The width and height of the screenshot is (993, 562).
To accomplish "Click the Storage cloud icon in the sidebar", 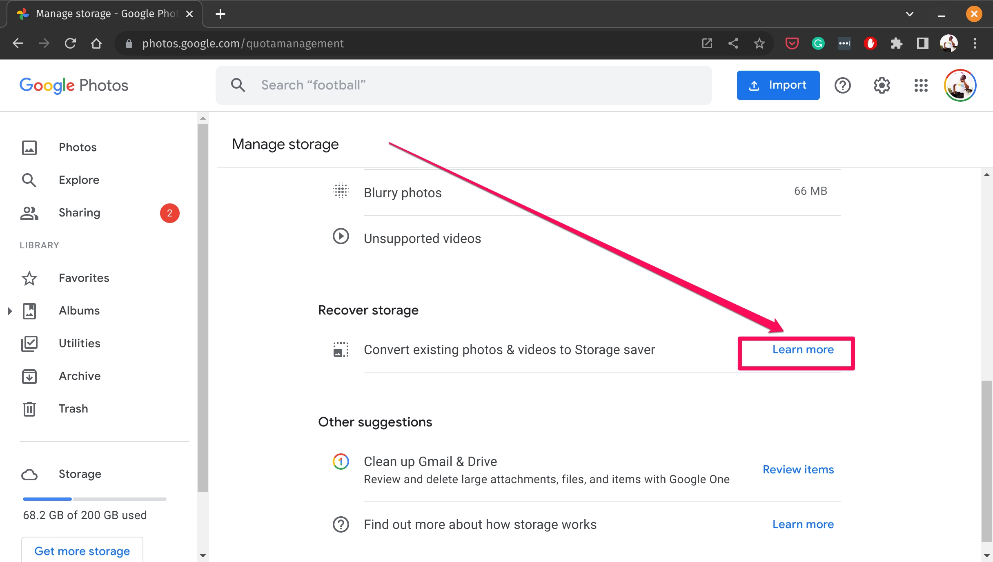I will pos(29,474).
